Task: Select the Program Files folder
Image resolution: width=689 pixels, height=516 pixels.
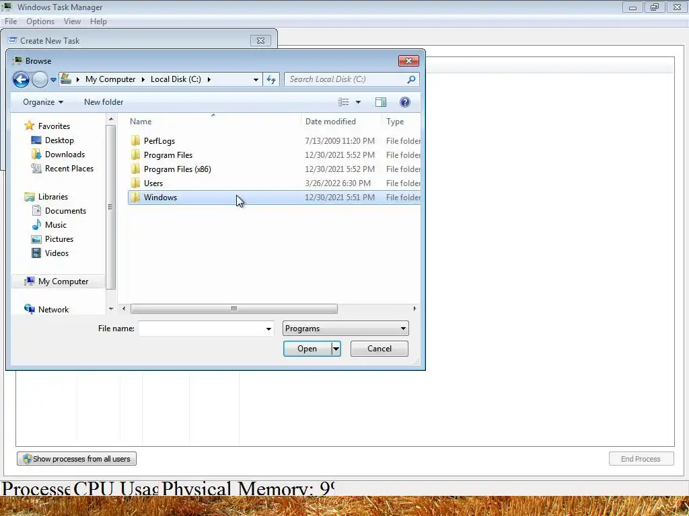Action: [x=168, y=155]
